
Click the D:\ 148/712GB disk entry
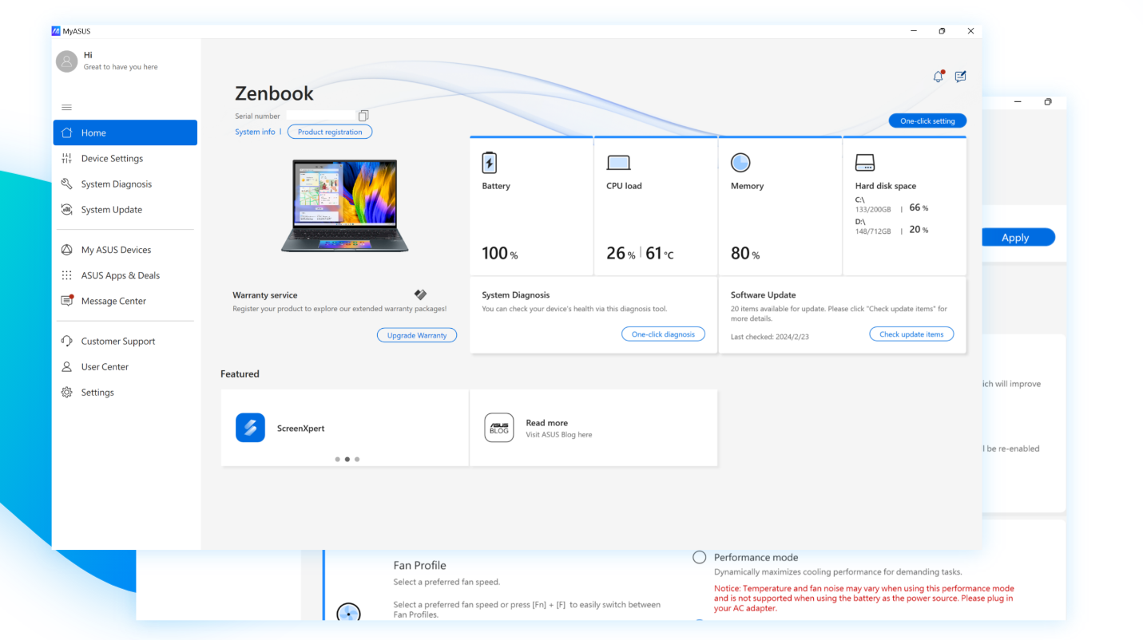(x=891, y=226)
